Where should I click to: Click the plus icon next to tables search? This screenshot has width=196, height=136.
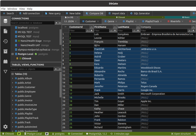[x=56, y=69]
